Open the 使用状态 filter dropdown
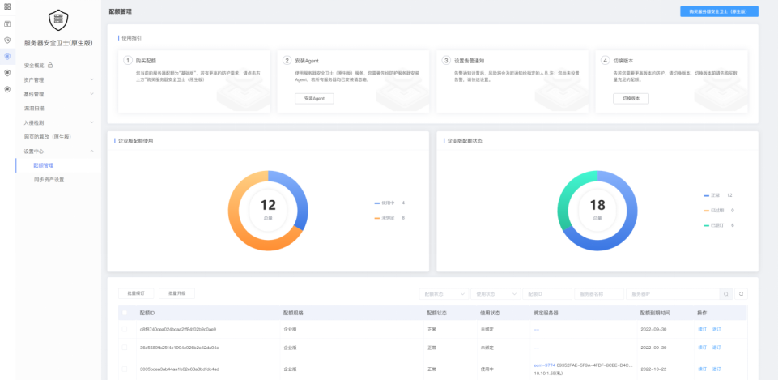This screenshot has width=778, height=380. (495, 294)
